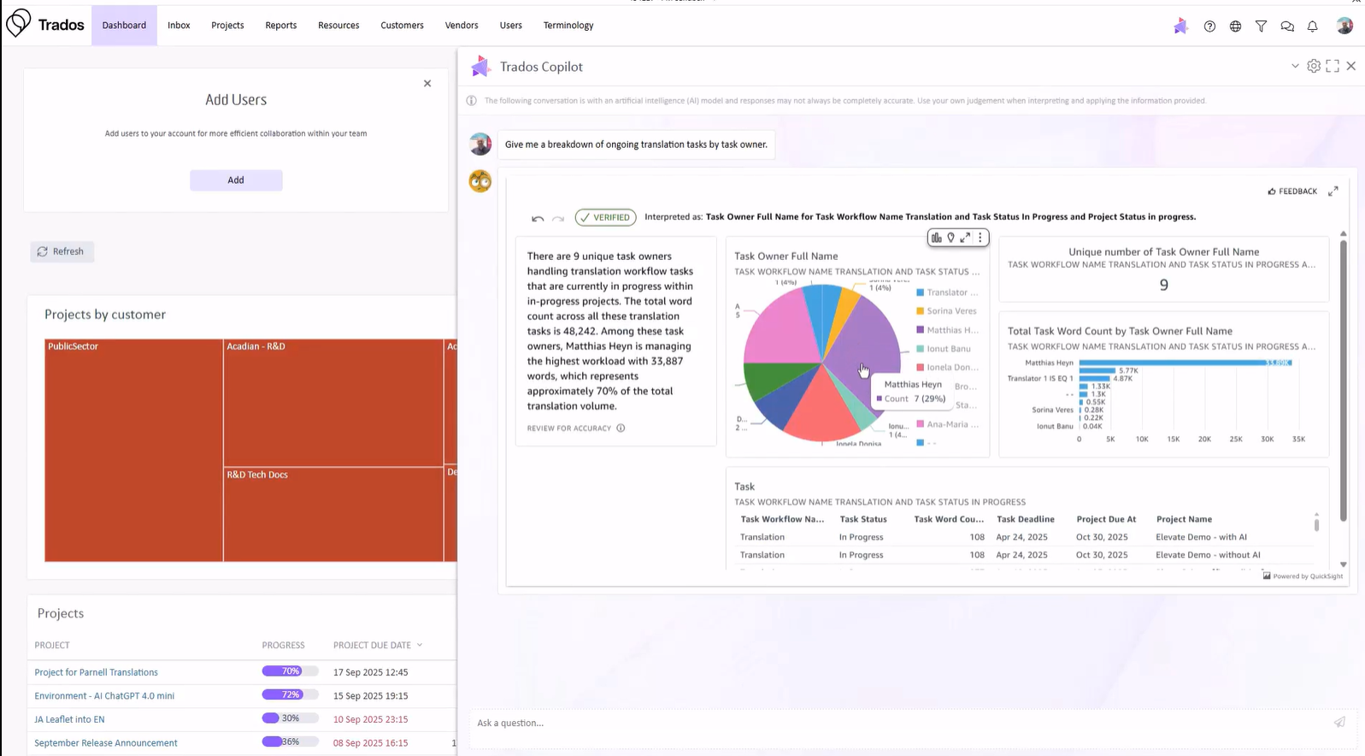Image resolution: width=1365 pixels, height=756 pixels.
Task: Sort projects by Project Due Date arrow
Action: tap(420, 645)
